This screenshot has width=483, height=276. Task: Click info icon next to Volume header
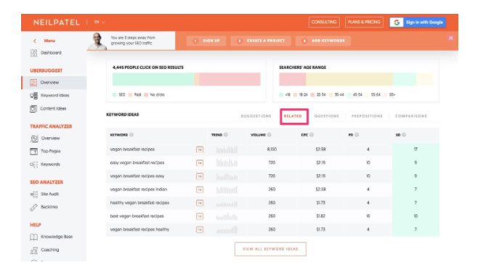(269, 134)
